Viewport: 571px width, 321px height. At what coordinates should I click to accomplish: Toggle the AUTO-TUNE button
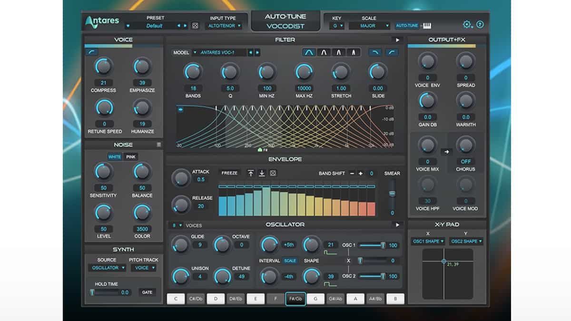407,26
